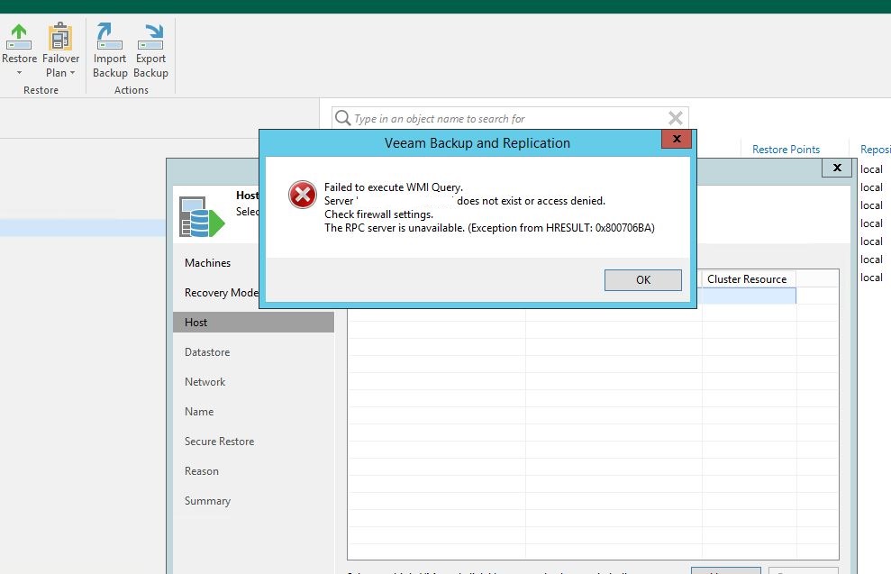Click the Import Backup icon
The height and width of the screenshot is (574, 891).
point(110,38)
